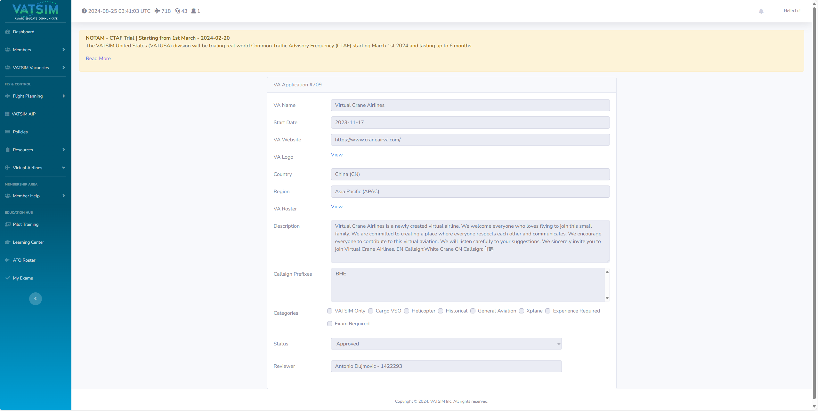This screenshot has height=411, width=818.
Task: View the VA Roster link
Action: coord(337,207)
